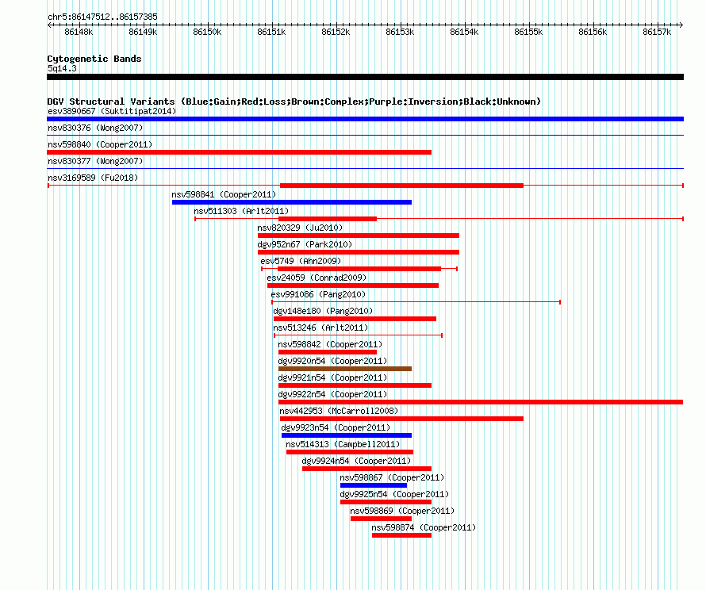
Task: Click the DGV Structural Variants track title
Action: [294, 102]
